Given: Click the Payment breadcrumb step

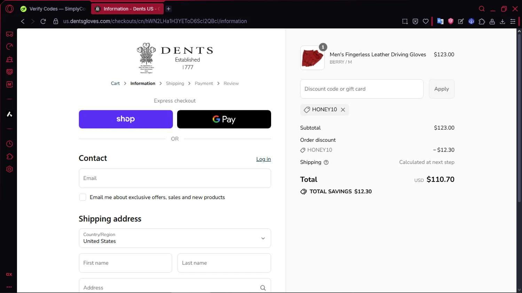Looking at the screenshot, I should pyautogui.click(x=204, y=83).
